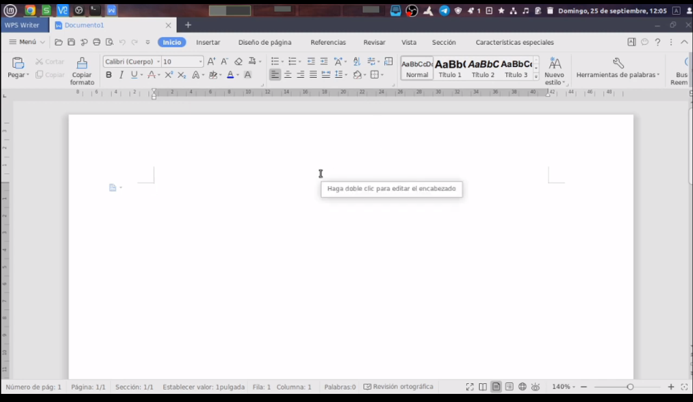The width and height of the screenshot is (693, 402).
Task: Click the Pegar paste clipboard icon
Action: pyautogui.click(x=18, y=63)
